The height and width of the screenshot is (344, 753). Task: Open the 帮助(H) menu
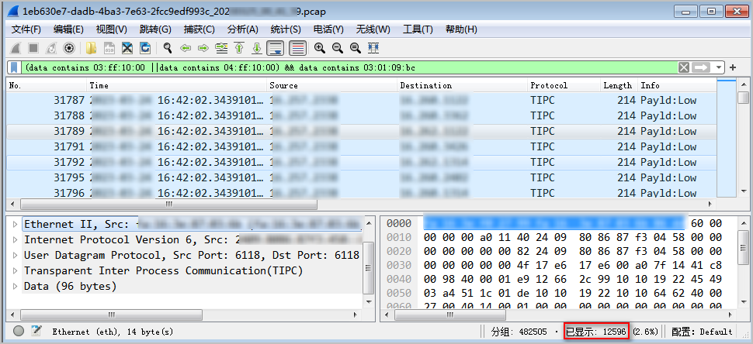click(x=461, y=29)
